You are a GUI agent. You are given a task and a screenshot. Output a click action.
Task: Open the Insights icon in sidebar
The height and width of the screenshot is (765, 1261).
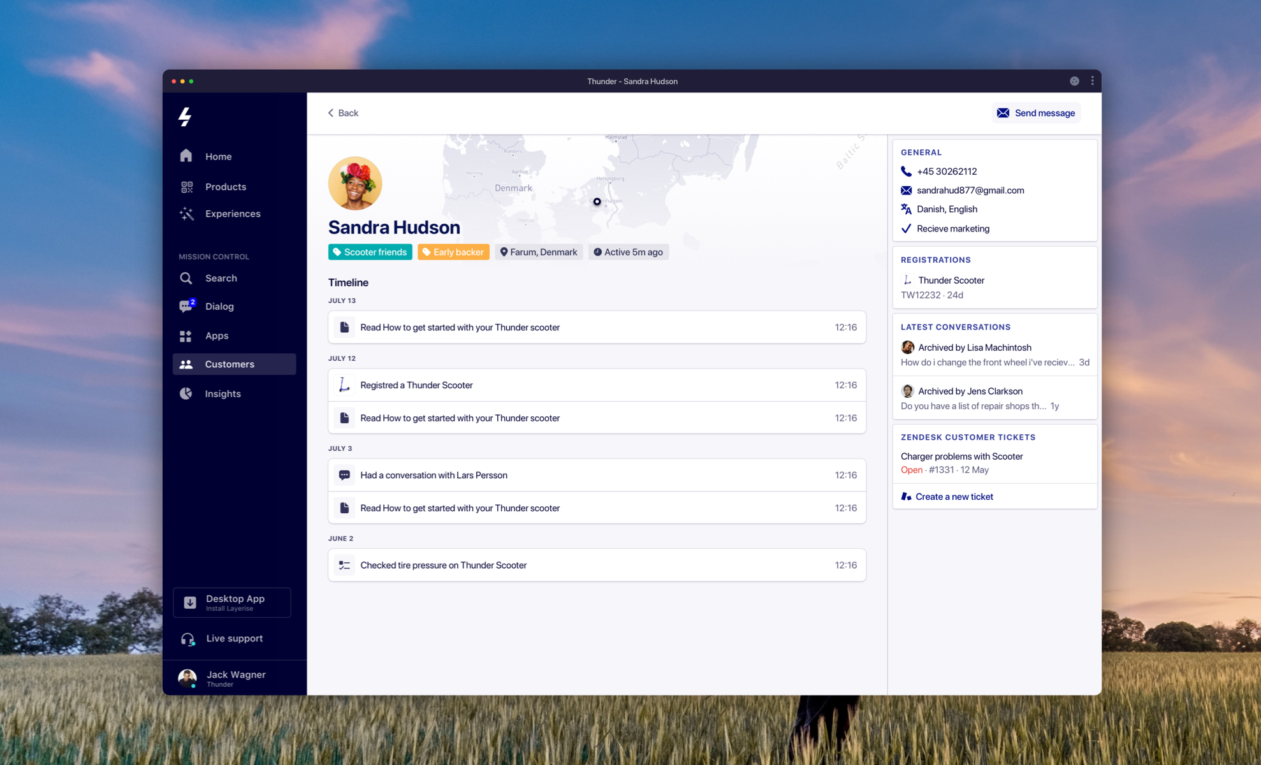coord(186,393)
